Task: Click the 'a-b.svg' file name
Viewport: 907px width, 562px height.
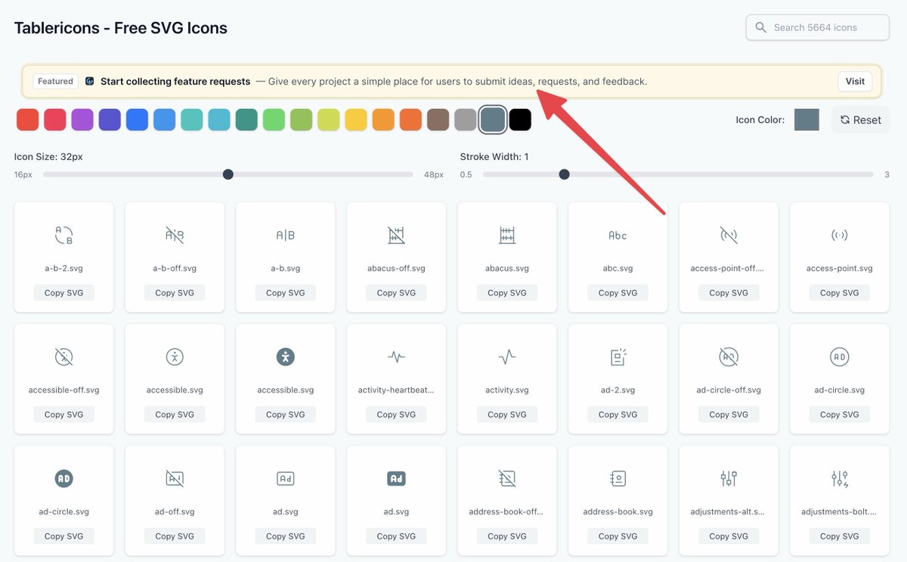Action: (x=286, y=268)
